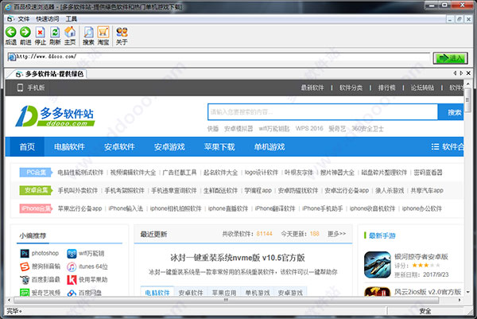
Task: Click the tab scroll left arrow
Action: pyautogui.click(x=455, y=73)
